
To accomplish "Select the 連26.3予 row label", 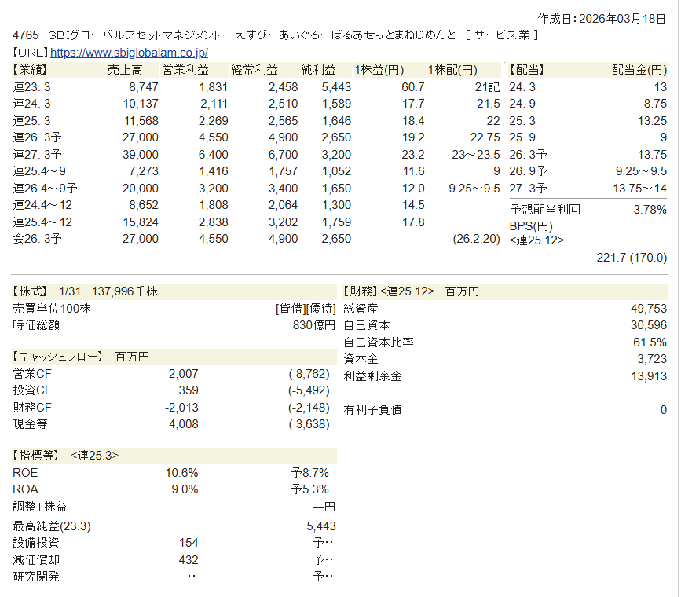I will 38,137.
